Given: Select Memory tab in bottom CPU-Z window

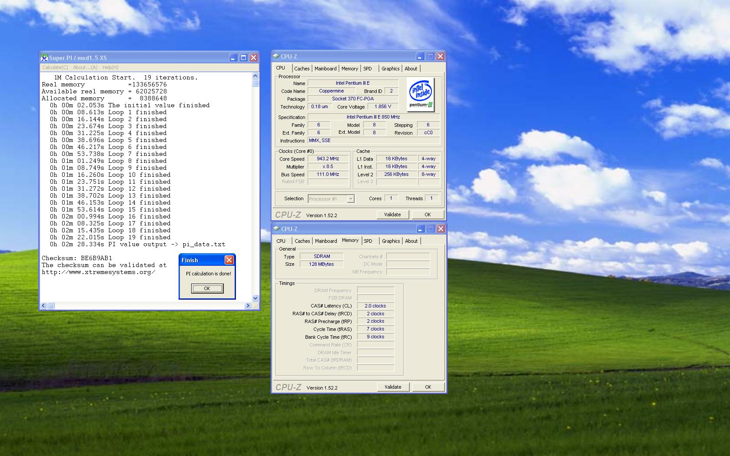Looking at the screenshot, I should tap(350, 240).
